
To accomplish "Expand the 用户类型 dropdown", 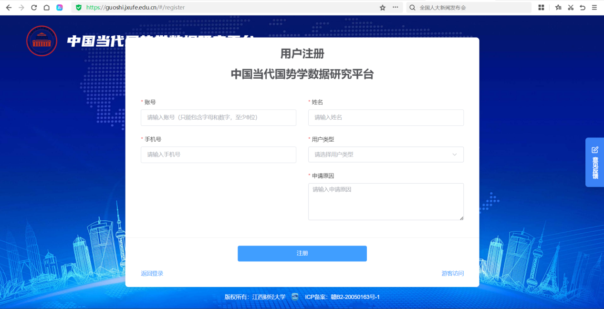I will point(385,154).
